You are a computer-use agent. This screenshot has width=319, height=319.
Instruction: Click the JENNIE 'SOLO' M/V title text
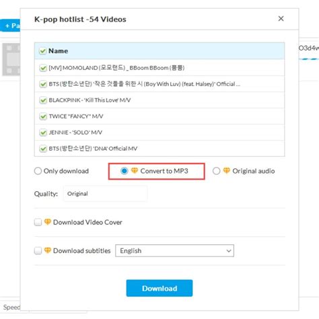(75, 133)
